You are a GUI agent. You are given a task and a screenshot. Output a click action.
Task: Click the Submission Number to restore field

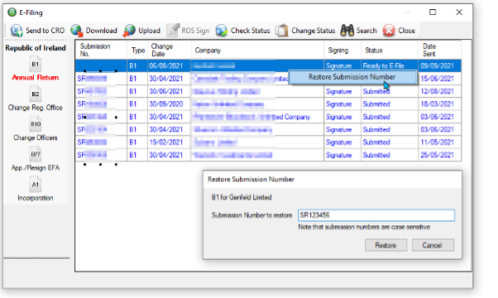point(376,215)
